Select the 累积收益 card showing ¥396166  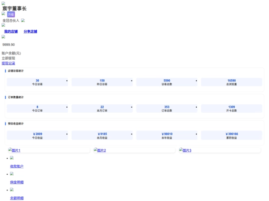click(232, 135)
